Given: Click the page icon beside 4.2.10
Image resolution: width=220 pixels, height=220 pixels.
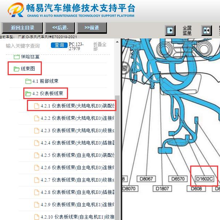Looking at the screenshot, I should point(37,217).
